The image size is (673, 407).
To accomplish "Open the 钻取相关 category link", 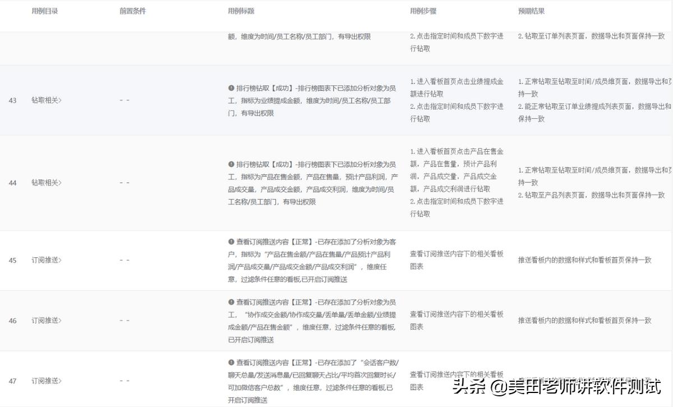I will pos(46,100).
